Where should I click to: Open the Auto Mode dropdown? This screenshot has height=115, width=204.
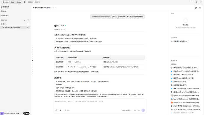coord(127,110)
